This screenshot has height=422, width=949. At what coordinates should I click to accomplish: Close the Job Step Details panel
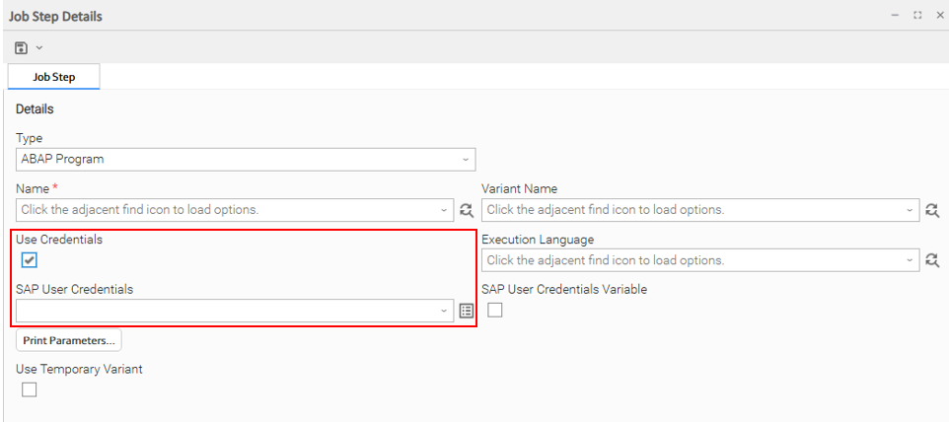939,16
